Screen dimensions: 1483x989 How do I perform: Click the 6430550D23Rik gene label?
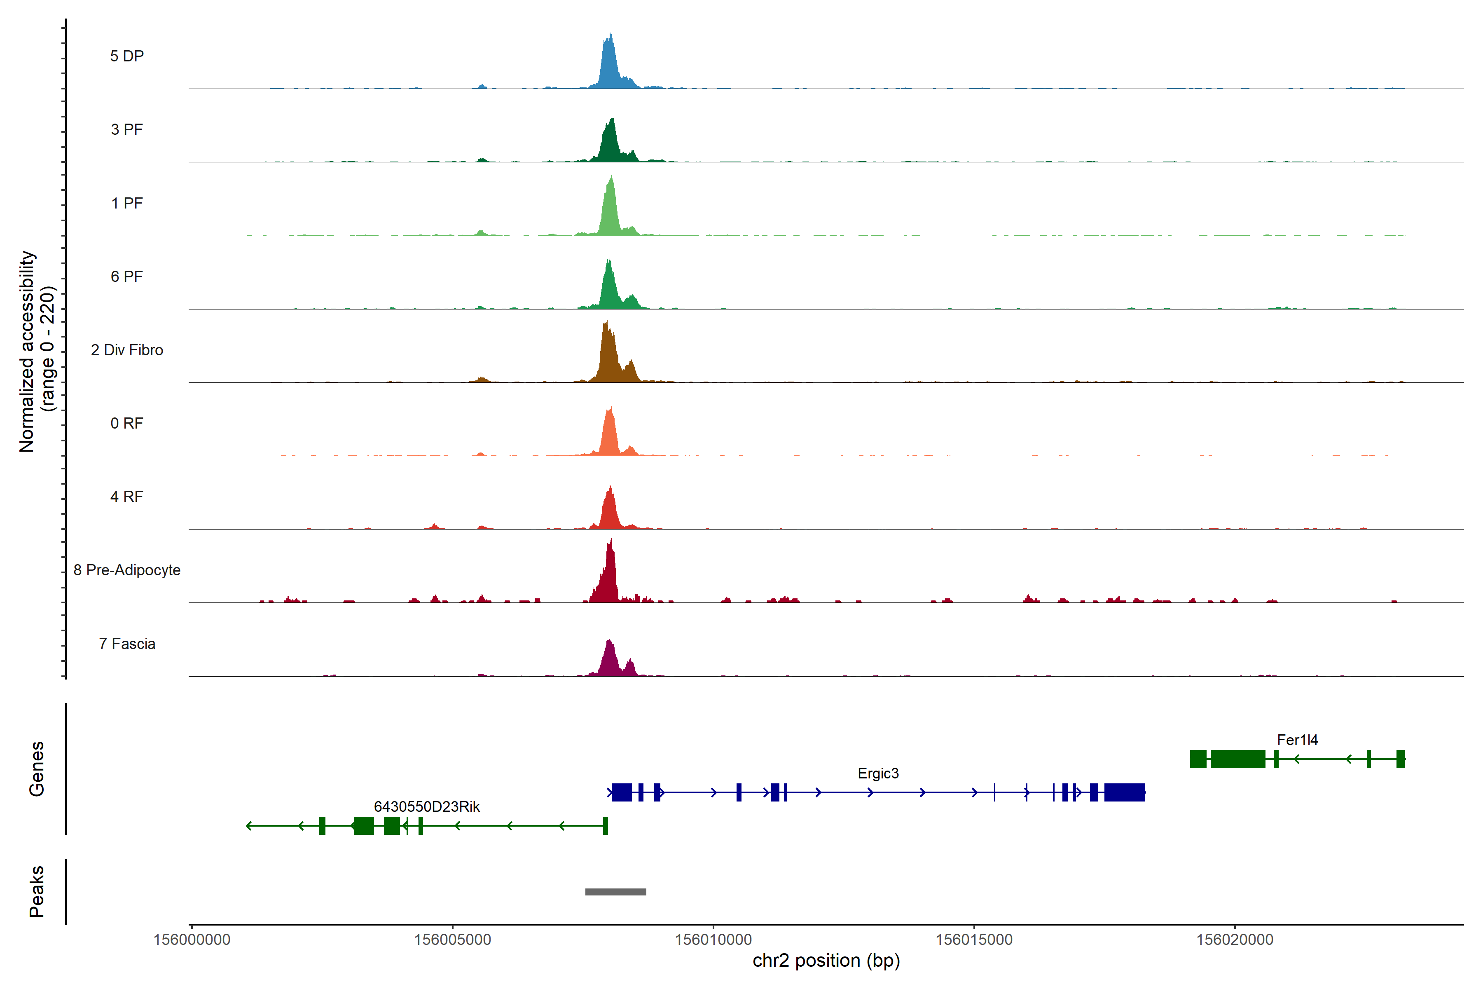coord(426,807)
